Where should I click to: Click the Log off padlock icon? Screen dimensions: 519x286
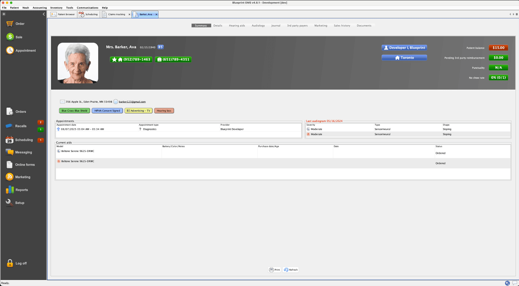[x=10, y=263]
